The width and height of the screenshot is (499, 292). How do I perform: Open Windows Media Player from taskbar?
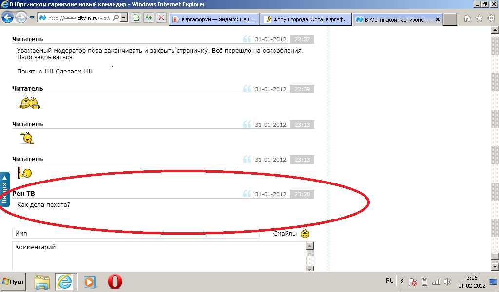[90, 281]
